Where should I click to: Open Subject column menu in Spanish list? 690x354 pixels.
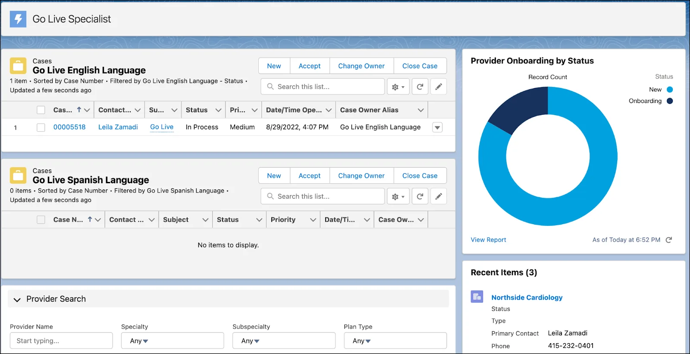pos(205,219)
